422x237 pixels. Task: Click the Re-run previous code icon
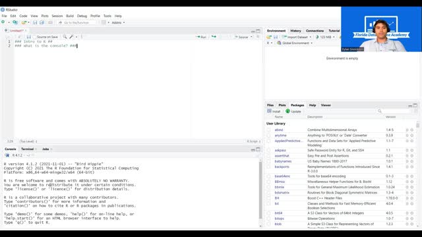tap(214, 37)
